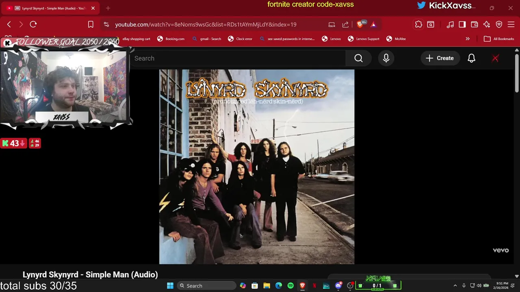
Task: Open the YouTube Create button
Action: point(440,58)
